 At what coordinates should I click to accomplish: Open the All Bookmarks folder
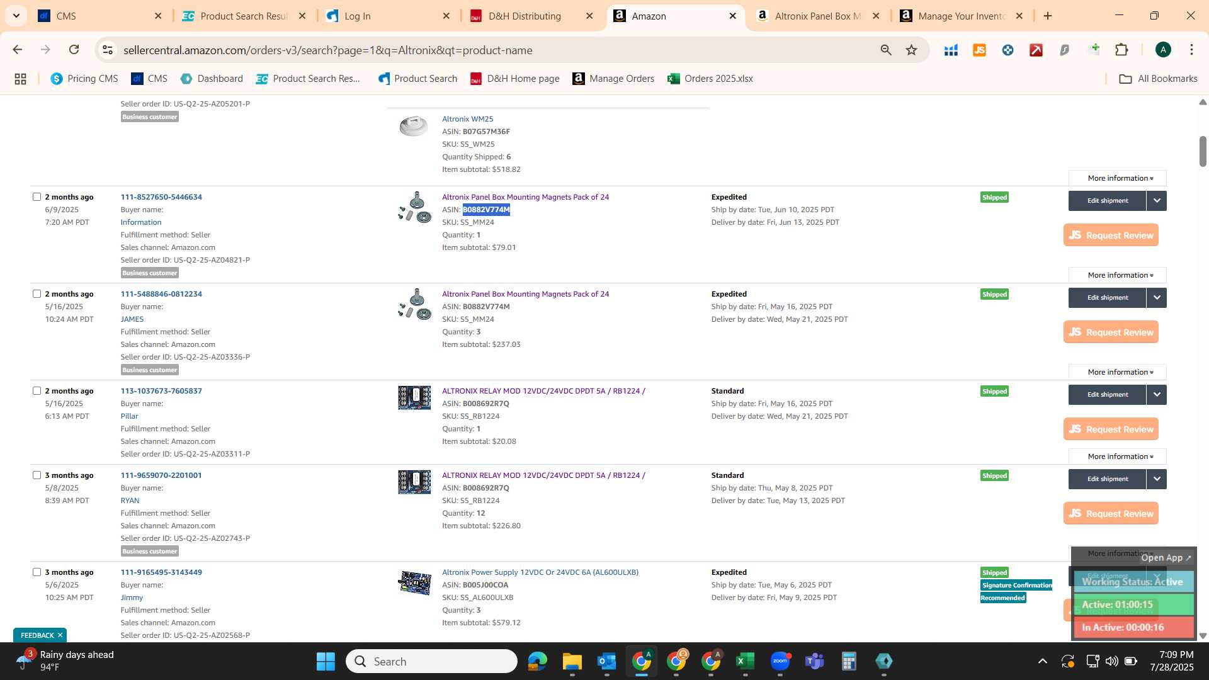(1158, 79)
